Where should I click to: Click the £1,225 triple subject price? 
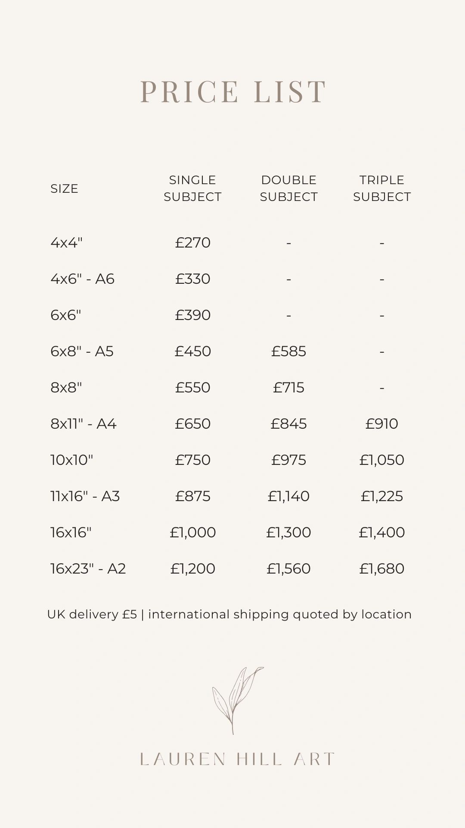pyautogui.click(x=382, y=496)
